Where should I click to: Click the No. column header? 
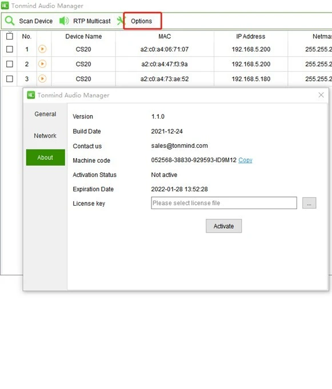click(x=27, y=37)
